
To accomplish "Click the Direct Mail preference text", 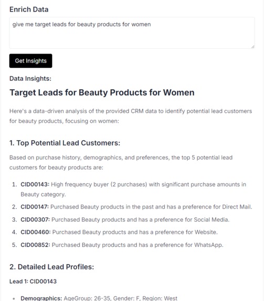I will (x=237, y=207).
